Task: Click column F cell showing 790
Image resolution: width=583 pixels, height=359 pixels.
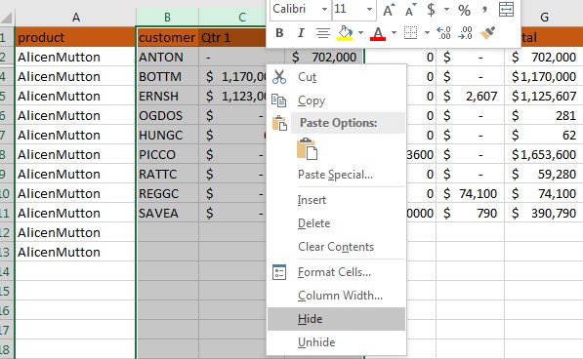Action: tap(470, 213)
